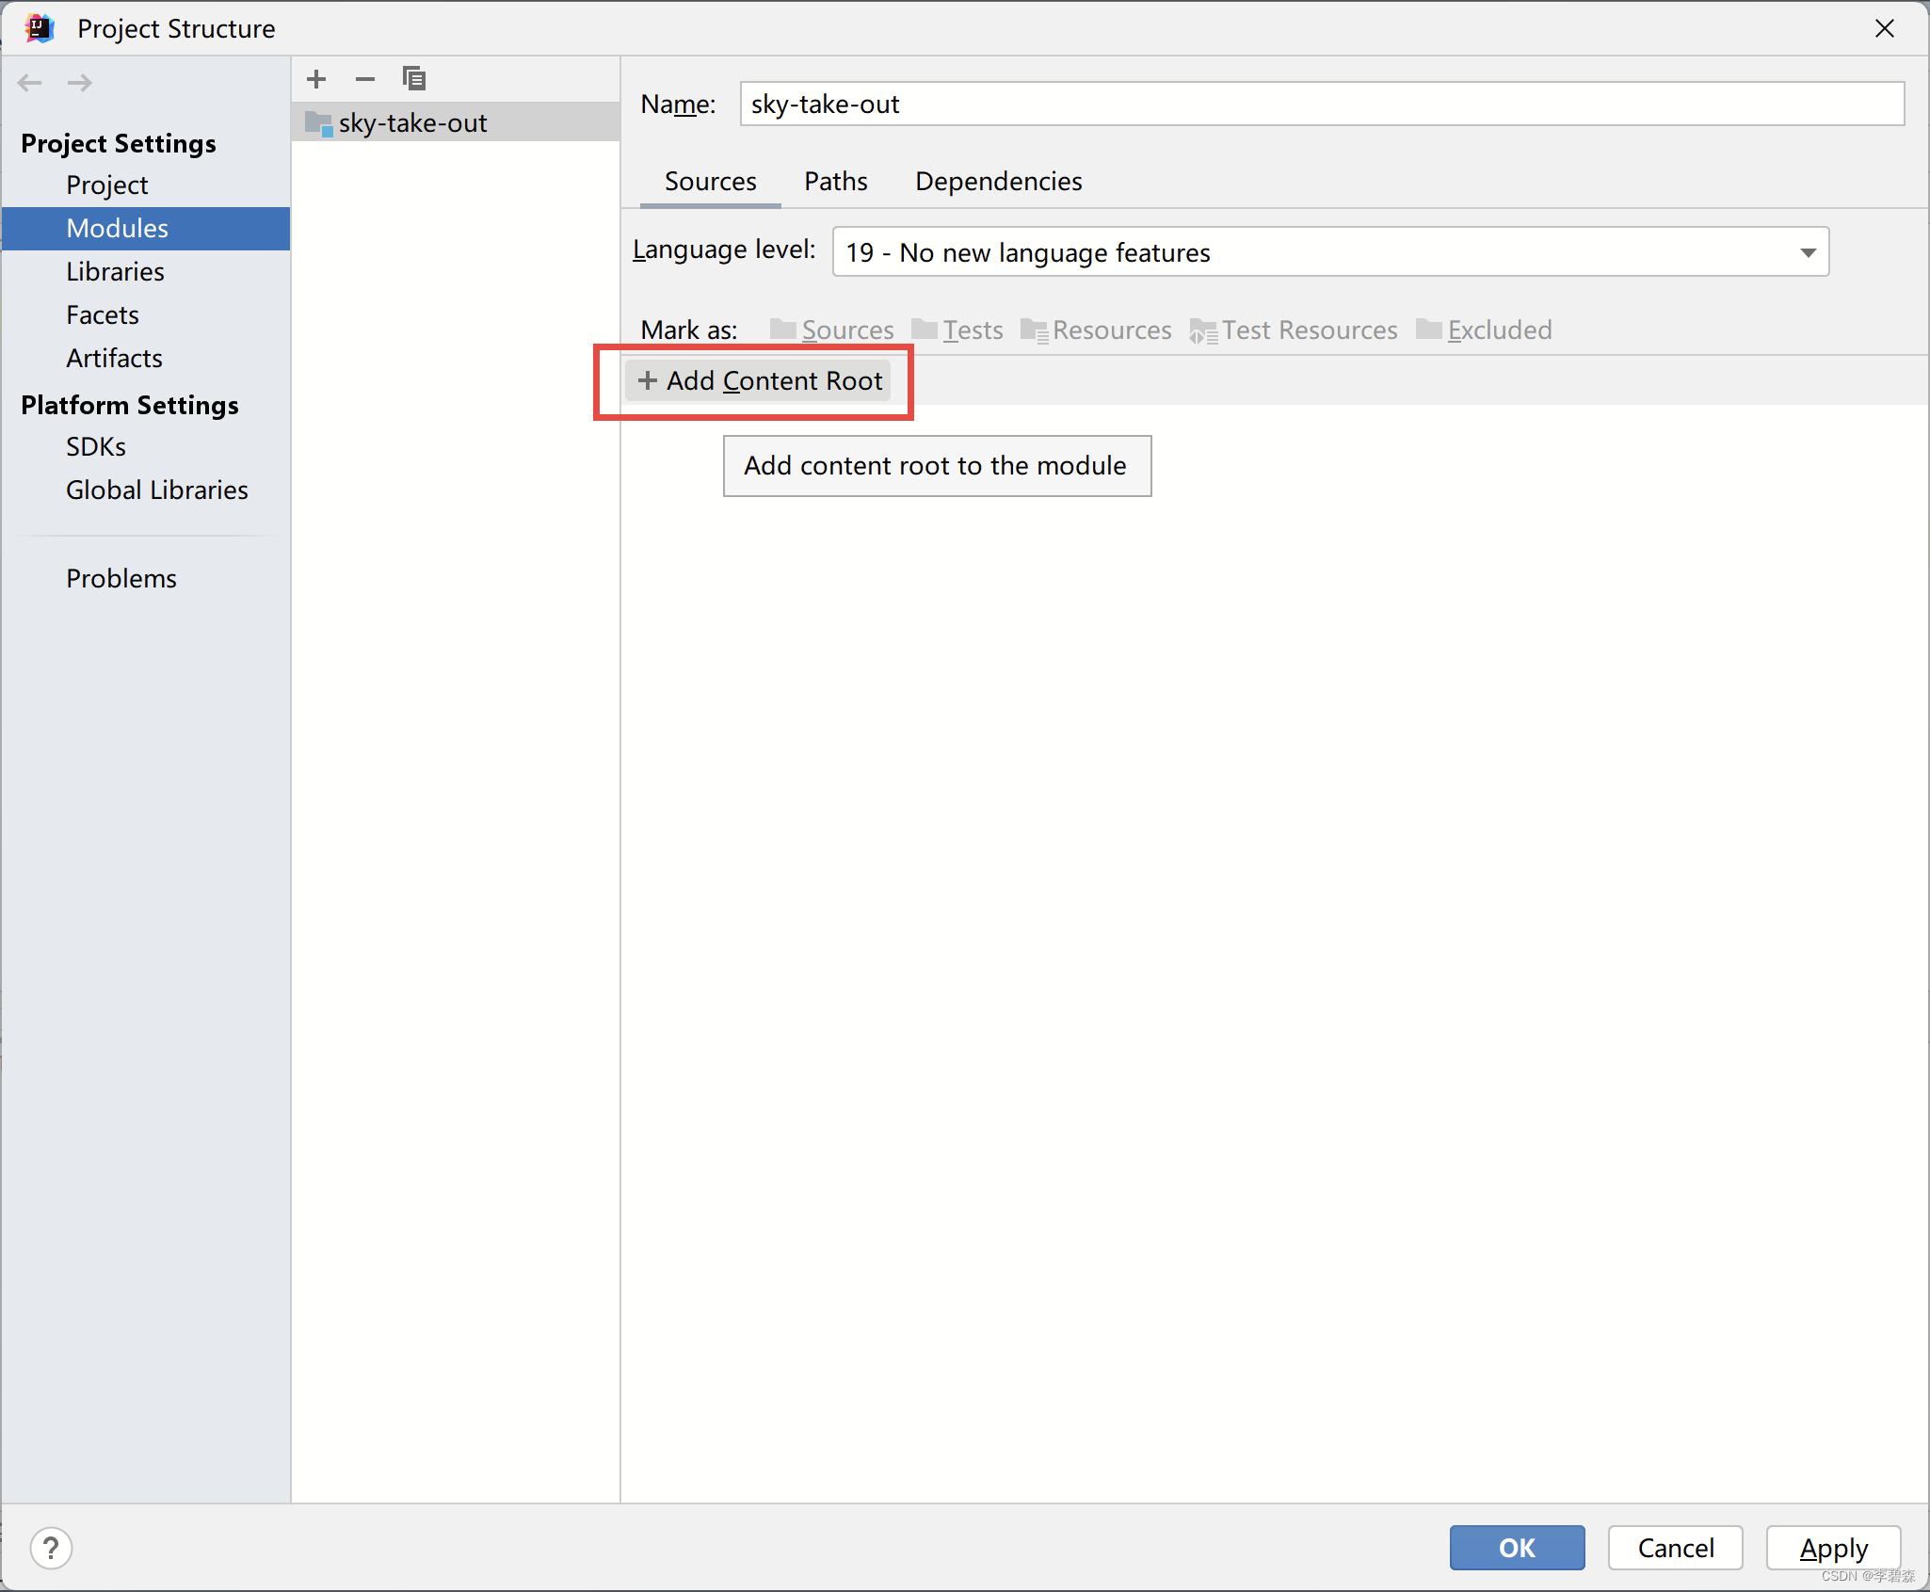Viewport: 1930px width, 1592px height.
Task: Select Libraries under Project Settings
Action: (x=115, y=271)
